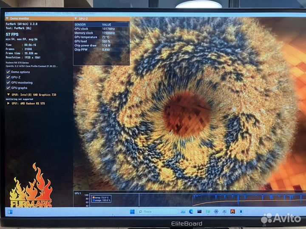Image resolution: width=306 pixels, height=229 pixels.
Task: Switch to FurMark via its taskbar flame icon
Action: click(232, 211)
